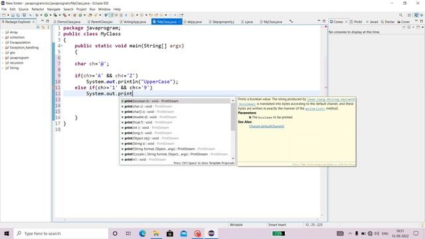Click the Open Perspective icon
This screenshot has height=239, width=425.
pos(410,15)
